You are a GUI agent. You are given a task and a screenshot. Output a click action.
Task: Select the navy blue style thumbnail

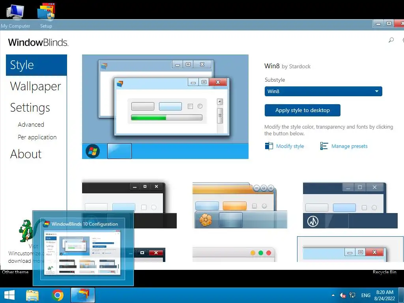[350, 205]
